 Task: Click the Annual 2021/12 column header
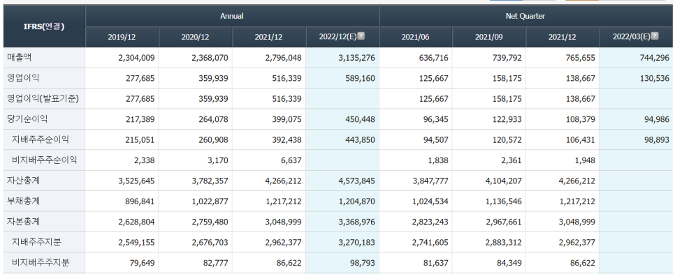(268, 37)
